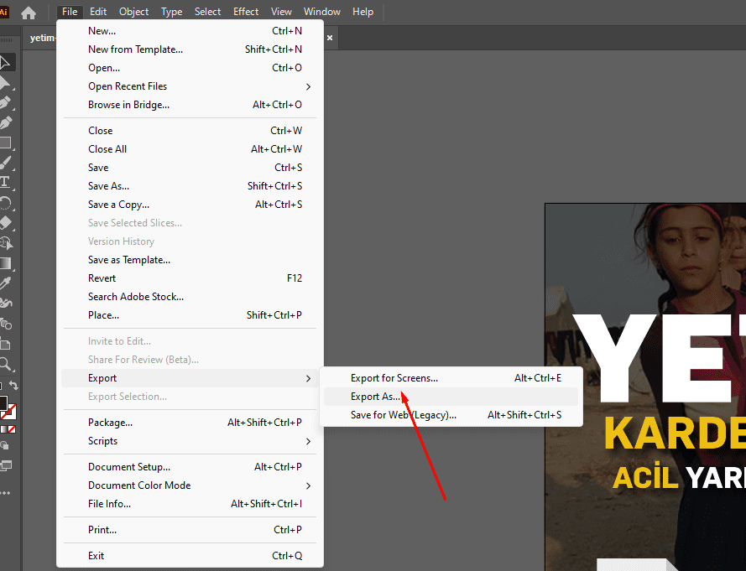Screen dimensions: 746x571
Task: Choose New... in the File menu
Action: (190, 31)
